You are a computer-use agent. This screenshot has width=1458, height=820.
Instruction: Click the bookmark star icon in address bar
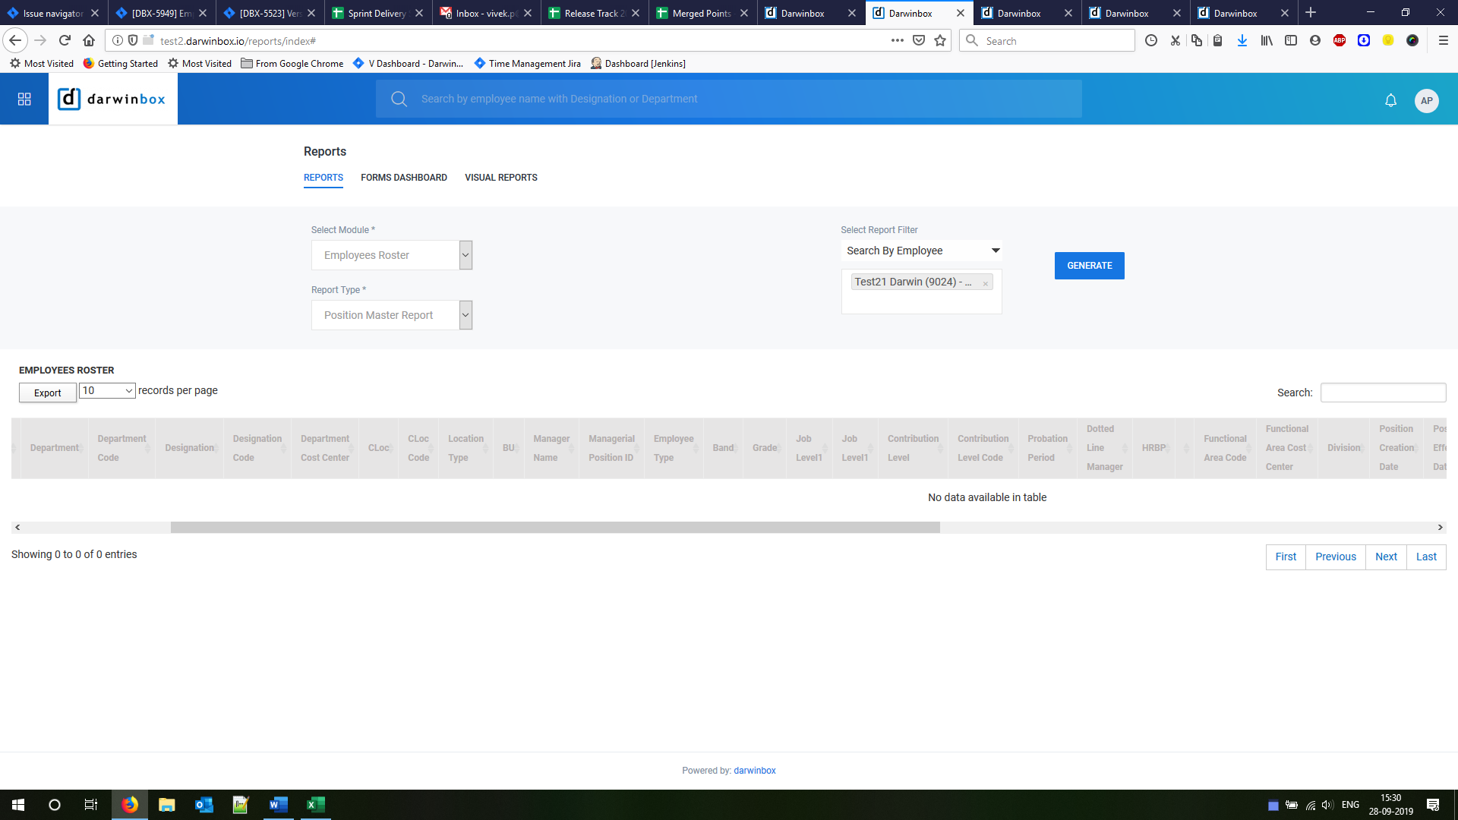[940, 40]
